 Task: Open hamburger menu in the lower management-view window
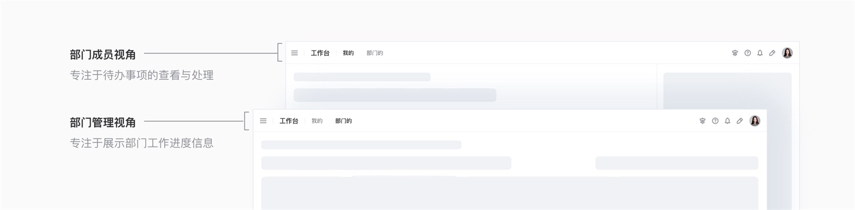pyautogui.click(x=263, y=121)
